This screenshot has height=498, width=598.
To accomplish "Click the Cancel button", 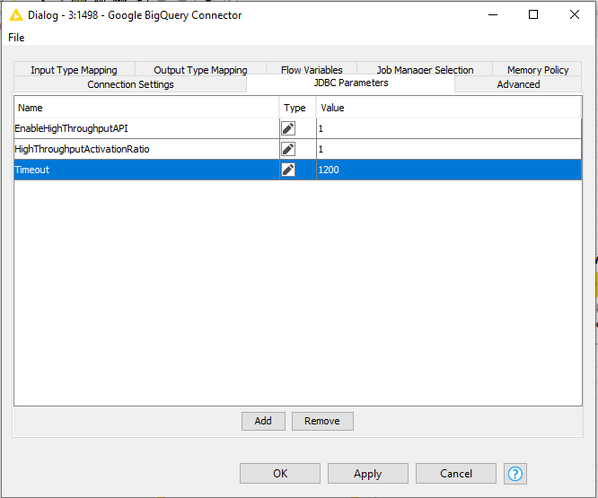I will pos(456,474).
